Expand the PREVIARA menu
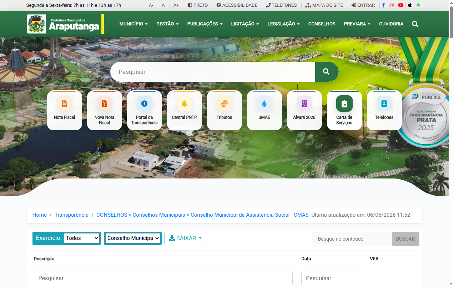The height and width of the screenshot is (287, 454). pyautogui.click(x=357, y=24)
